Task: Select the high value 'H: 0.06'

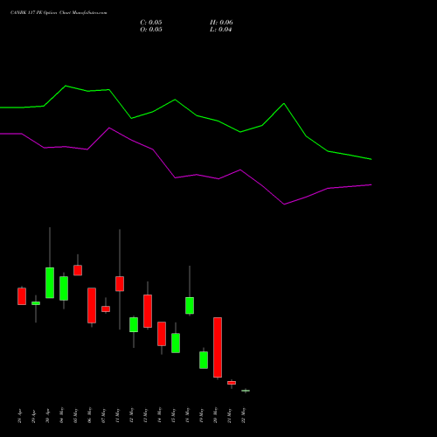Action: pyautogui.click(x=221, y=23)
